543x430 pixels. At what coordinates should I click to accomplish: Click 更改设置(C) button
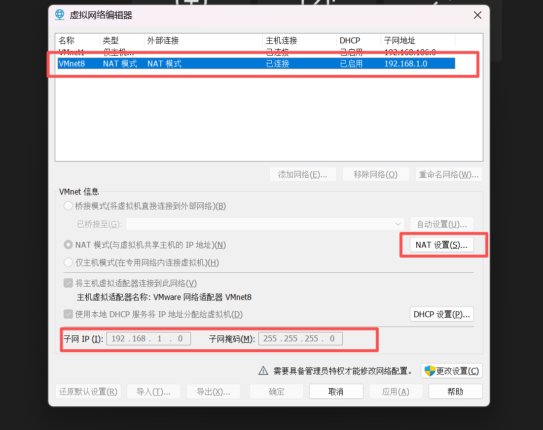452,371
